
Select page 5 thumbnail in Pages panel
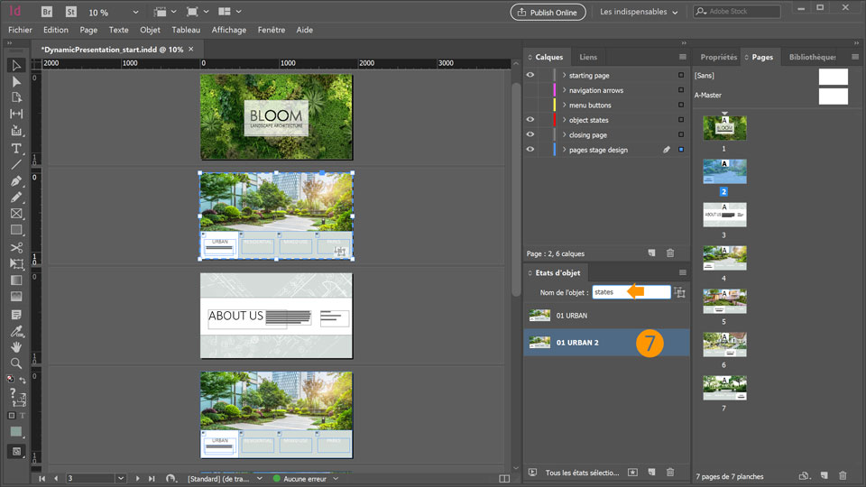pos(724,301)
